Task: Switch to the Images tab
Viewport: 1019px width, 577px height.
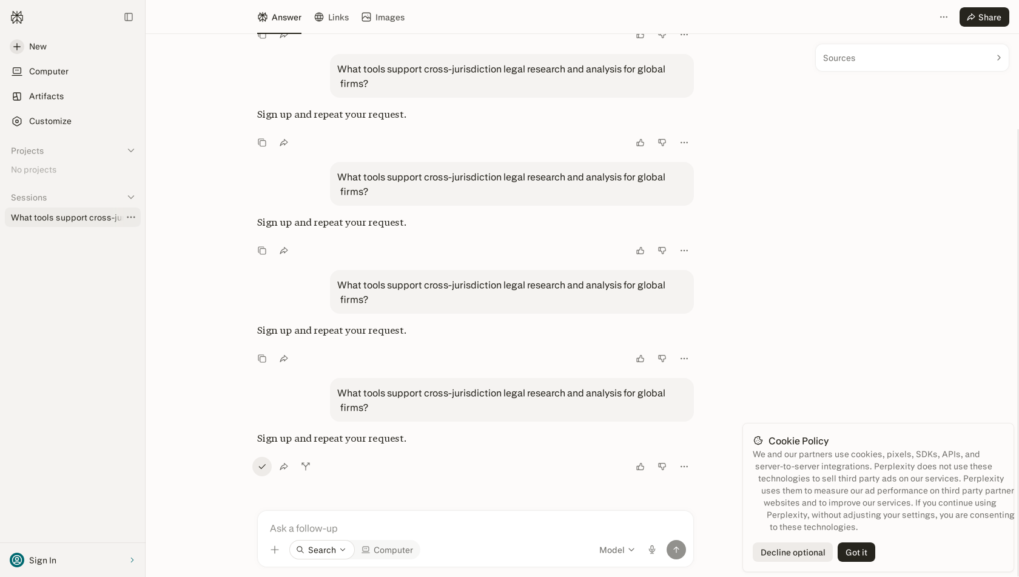Action: [x=383, y=17]
